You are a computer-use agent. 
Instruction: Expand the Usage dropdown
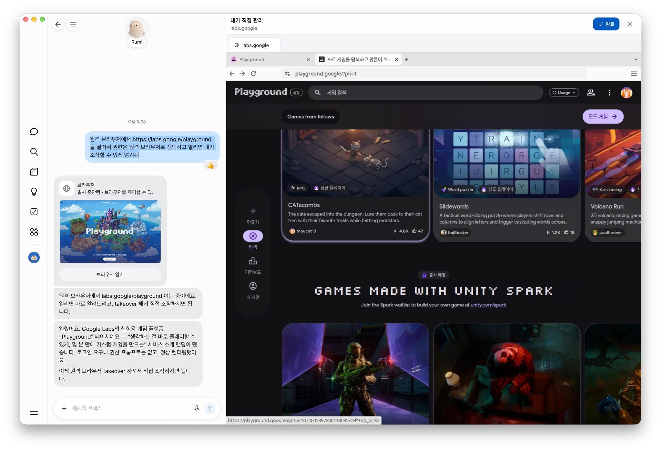tap(564, 93)
